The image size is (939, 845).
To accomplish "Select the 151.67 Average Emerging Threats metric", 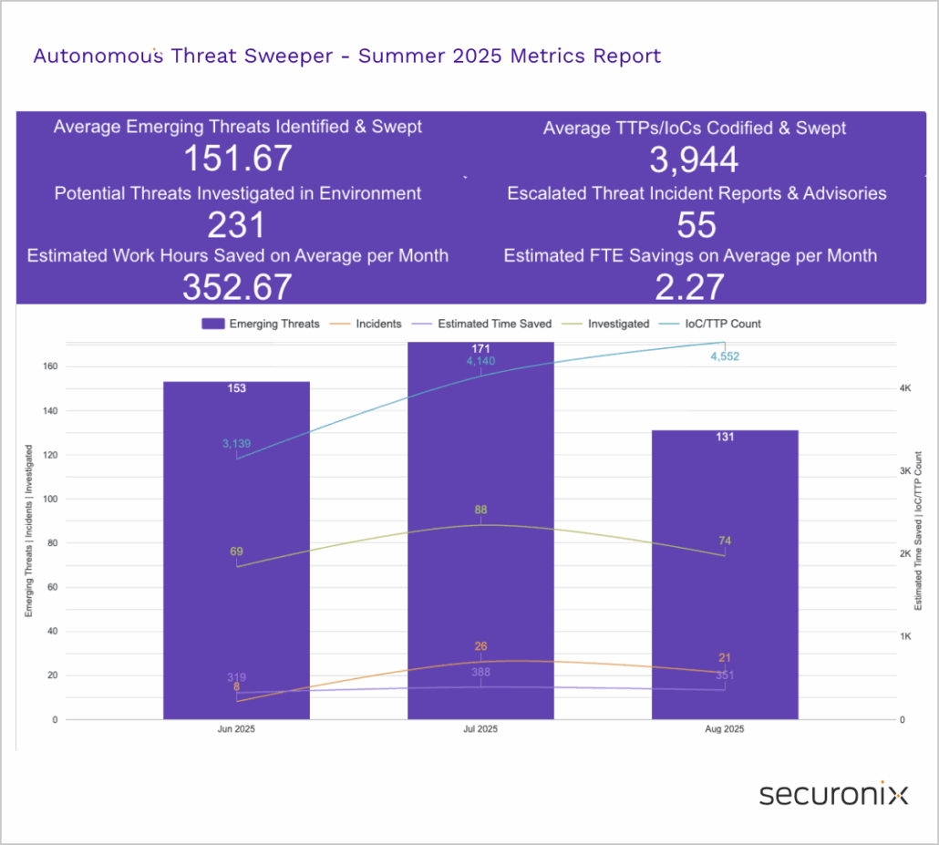I will pyautogui.click(x=237, y=159).
